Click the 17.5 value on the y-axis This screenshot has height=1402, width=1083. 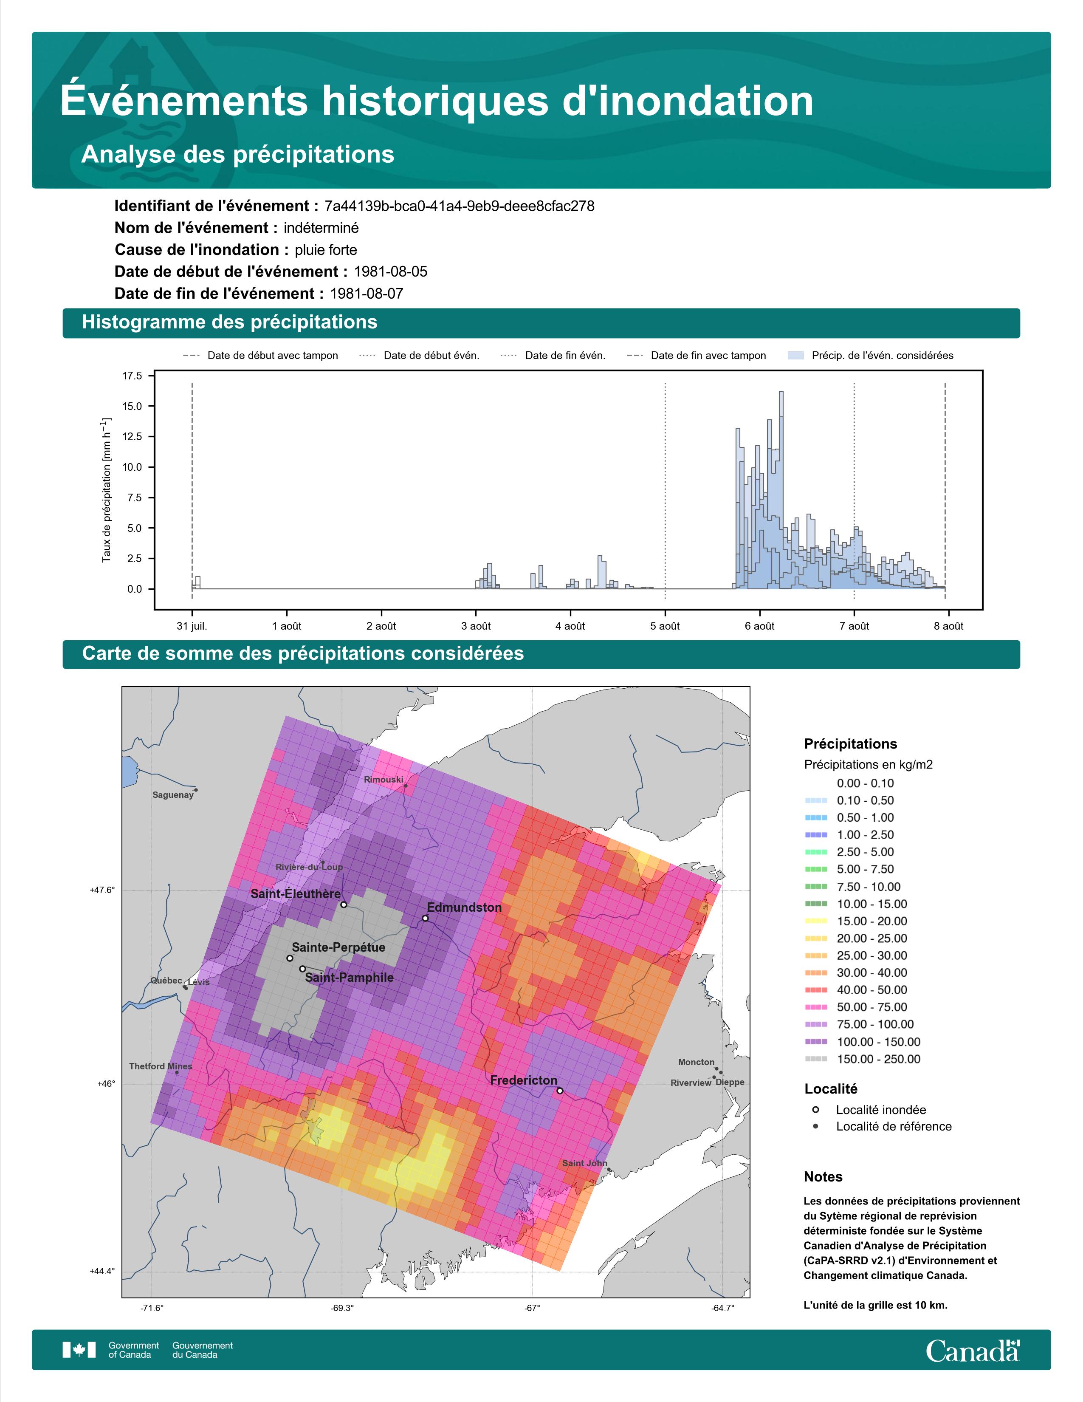click(x=132, y=376)
